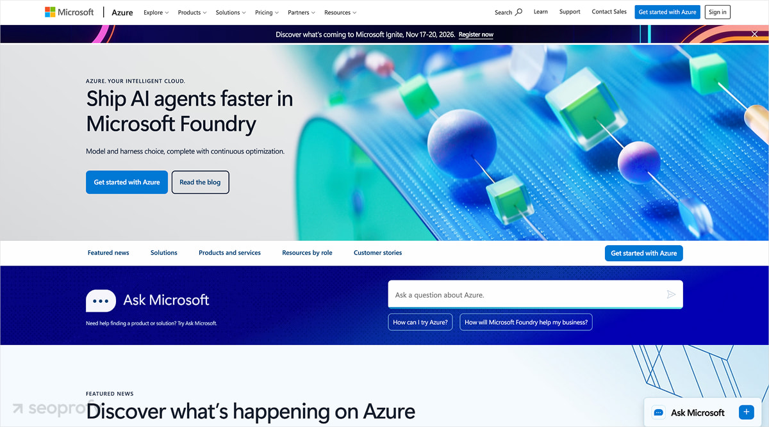Click the Search magnifier icon
The width and height of the screenshot is (769, 427).
click(518, 12)
